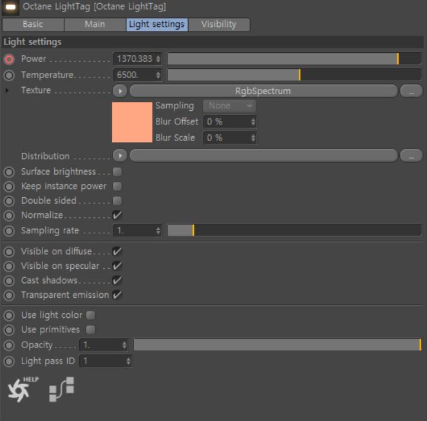Switch to the Main tab
Image resolution: width=427 pixels, height=421 pixels.
click(95, 24)
